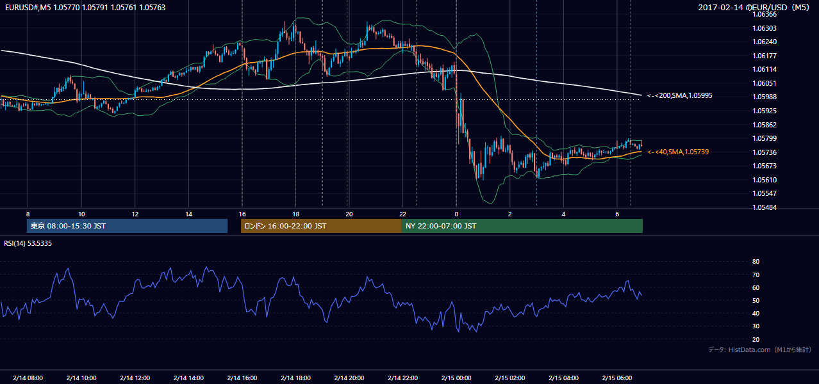Click the 2/15 04:00 time label
This screenshot has width=819, height=384.
(x=563, y=378)
